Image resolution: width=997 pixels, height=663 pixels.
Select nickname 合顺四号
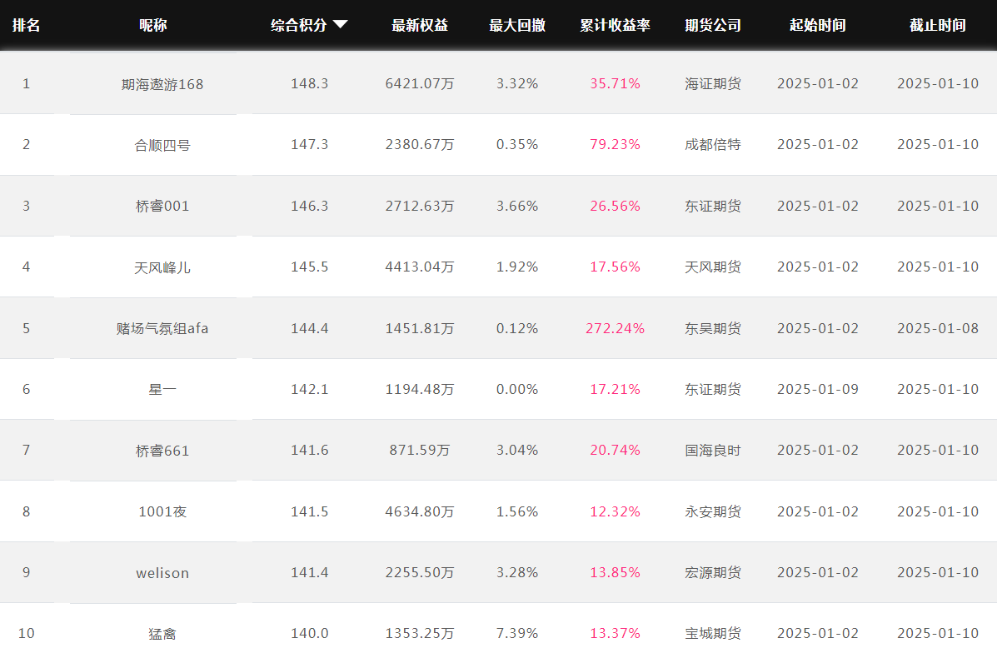pos(162,145)
